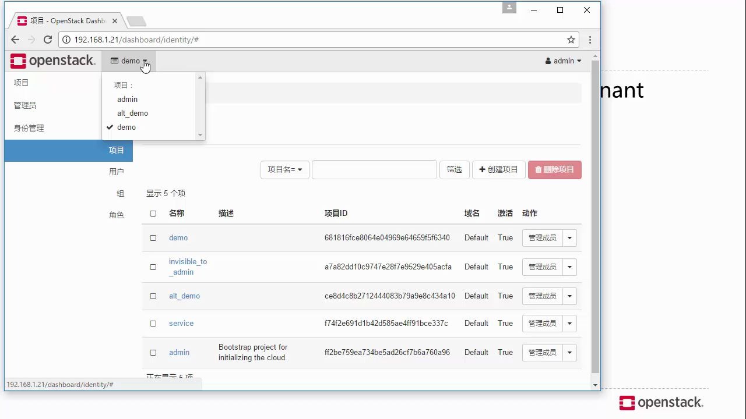The height and width of the screenshot is (419, 746).
Task: Go to 角色 in identity sidebar
Action: click(x=117, y=215)
